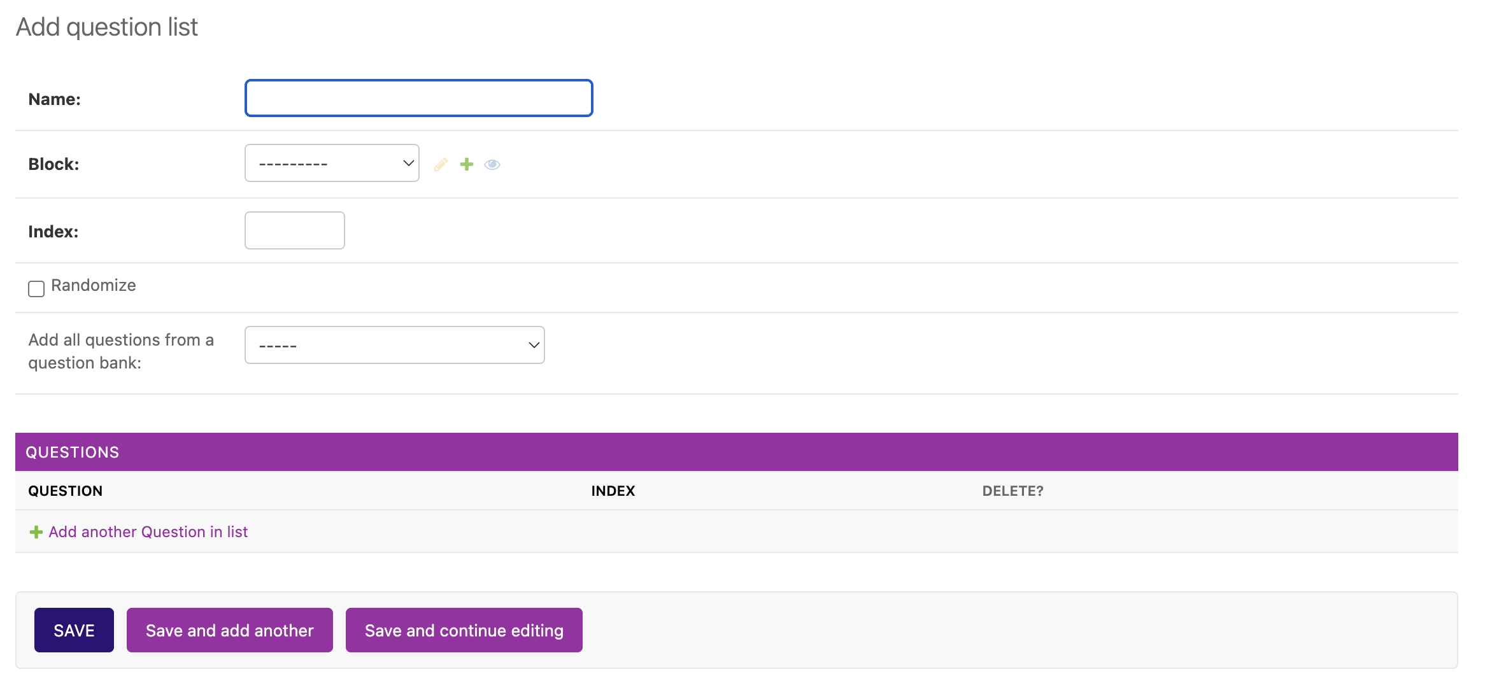Focus the Name text field
This screenshot has height=695, width=1485.
(x=418, y=99)
